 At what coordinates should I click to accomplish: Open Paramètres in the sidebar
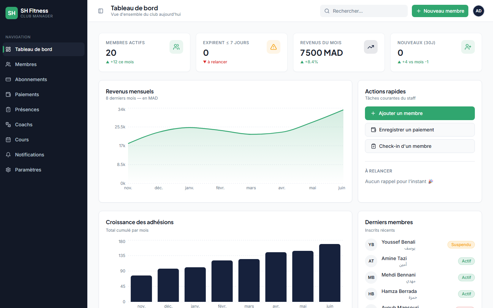coord(43,170)
